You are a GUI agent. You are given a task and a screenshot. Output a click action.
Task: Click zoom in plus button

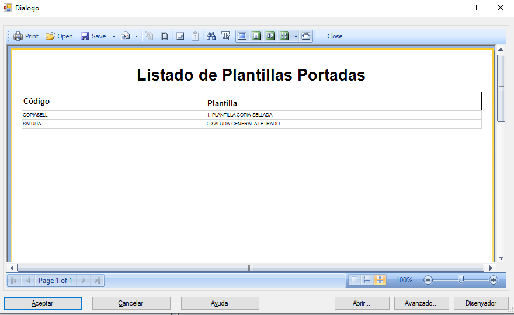(x=494, y=281)
